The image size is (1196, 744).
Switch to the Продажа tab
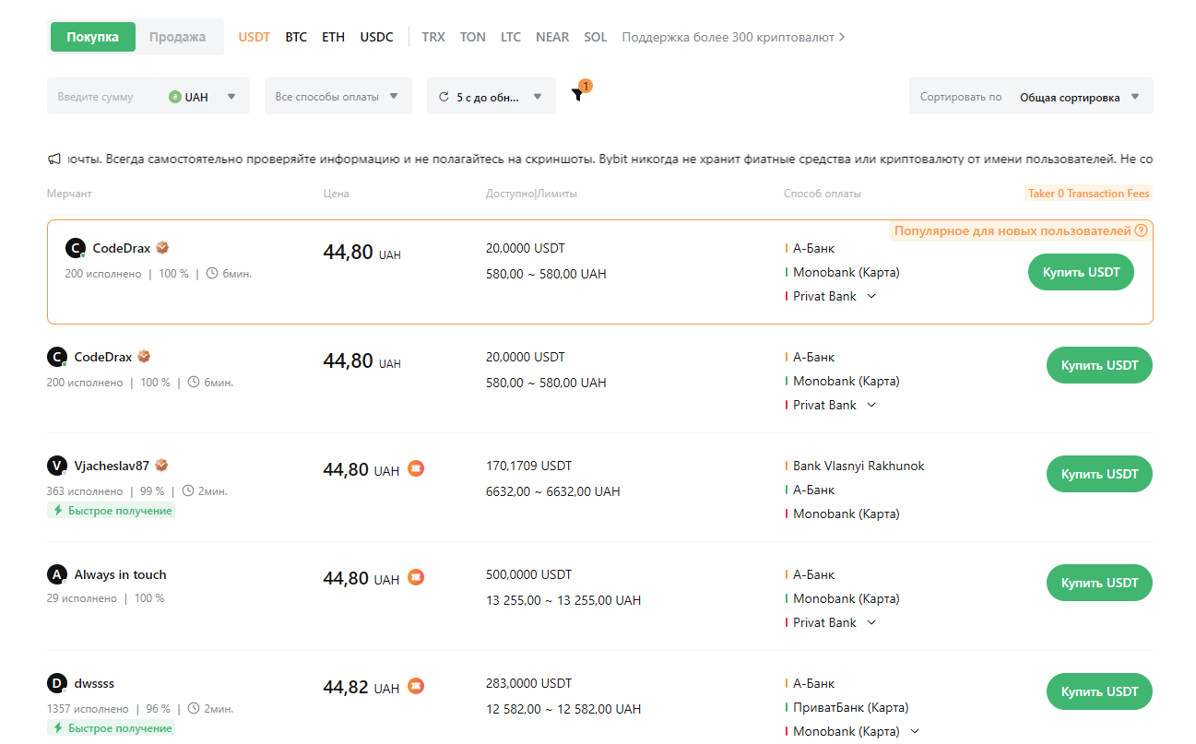tap(178, 37)
